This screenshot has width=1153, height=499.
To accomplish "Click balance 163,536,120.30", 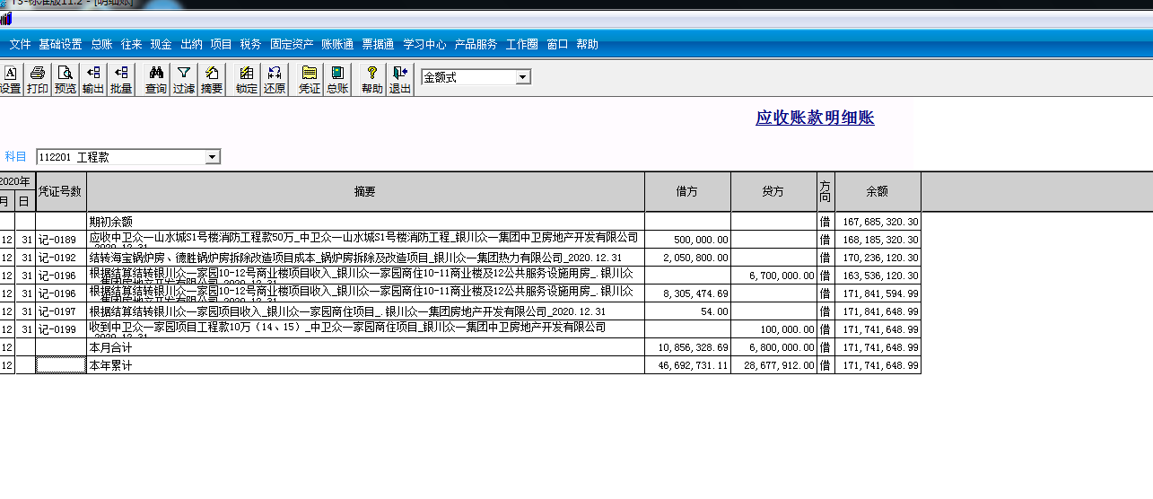I will [x=882, y=276].
